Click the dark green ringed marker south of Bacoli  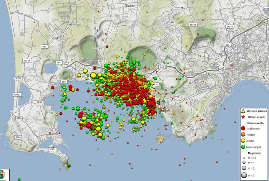68,166
